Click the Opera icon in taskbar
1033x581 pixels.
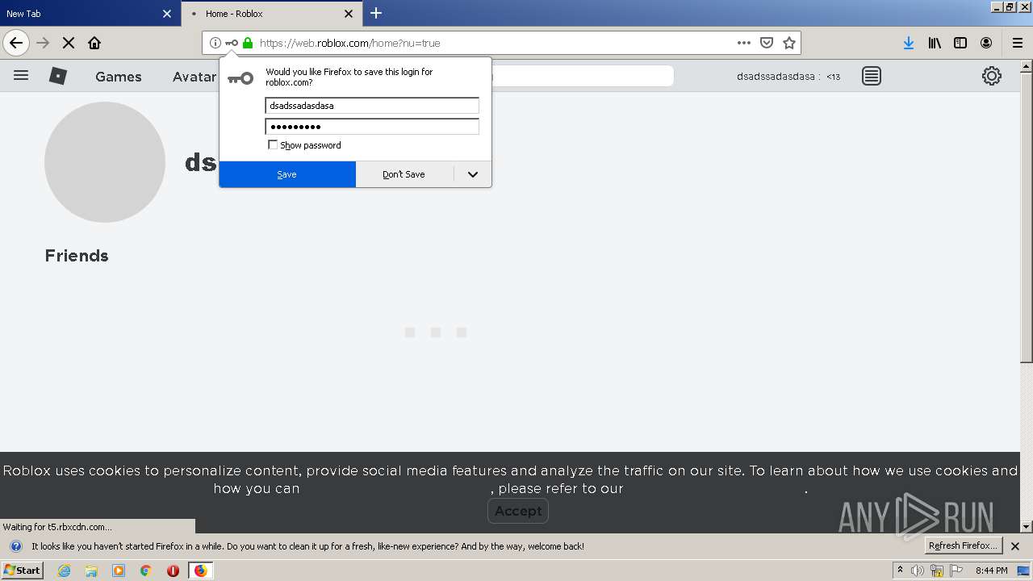click(173, 571)
